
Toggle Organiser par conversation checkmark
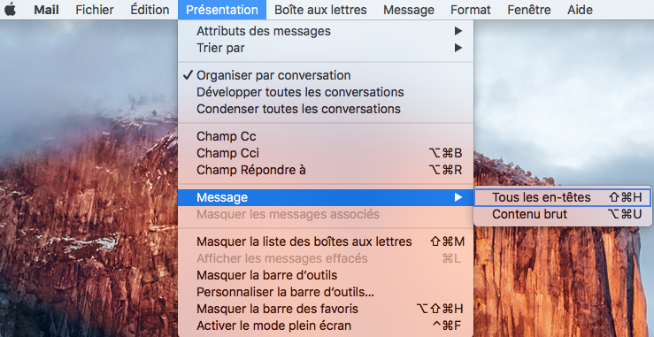pos(326,75)
